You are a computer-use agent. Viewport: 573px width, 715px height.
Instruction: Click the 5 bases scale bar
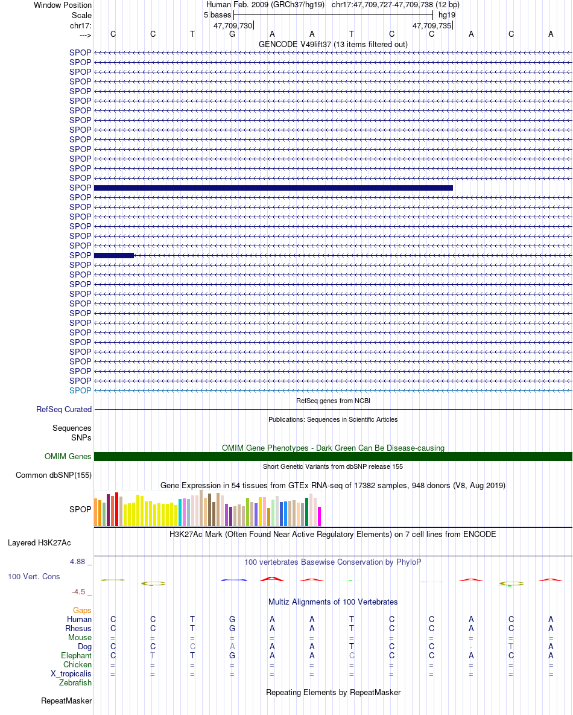[x=333, y=14]
